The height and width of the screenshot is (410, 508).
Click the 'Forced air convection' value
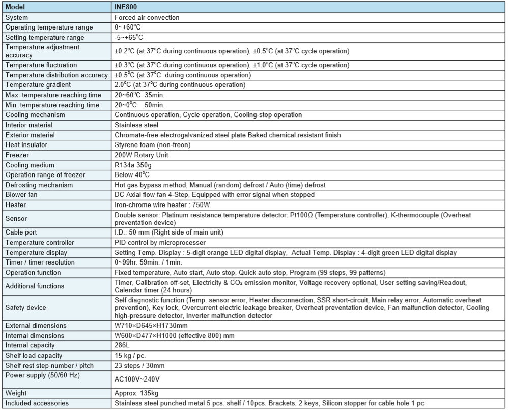point(147,17)
